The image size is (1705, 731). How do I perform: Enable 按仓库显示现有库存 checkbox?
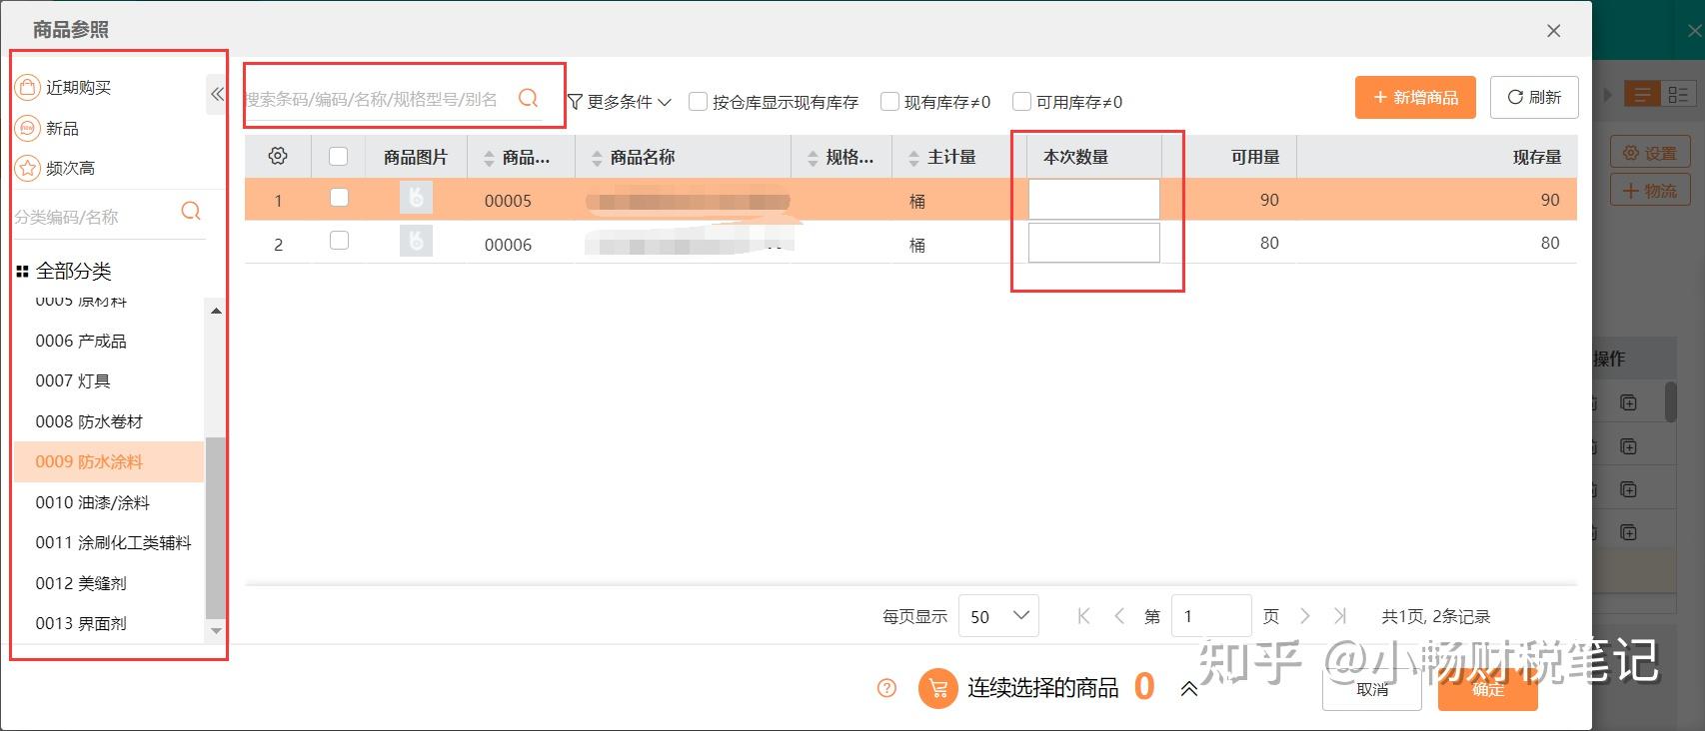(x=698, y=101)
